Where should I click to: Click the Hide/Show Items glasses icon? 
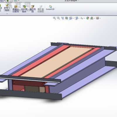[x=82, y=18]
